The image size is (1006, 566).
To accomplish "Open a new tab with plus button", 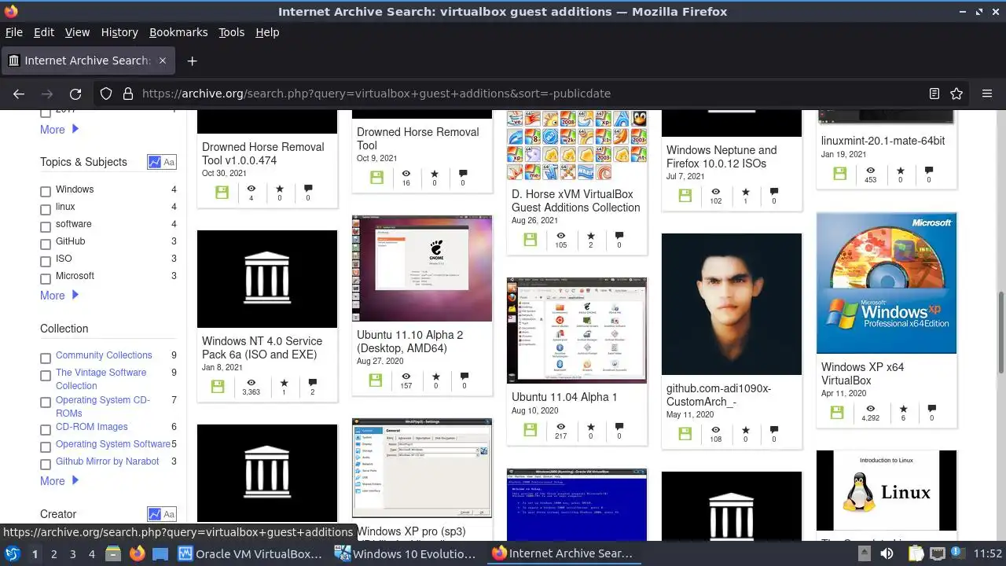I will click(x=192, y=61).
